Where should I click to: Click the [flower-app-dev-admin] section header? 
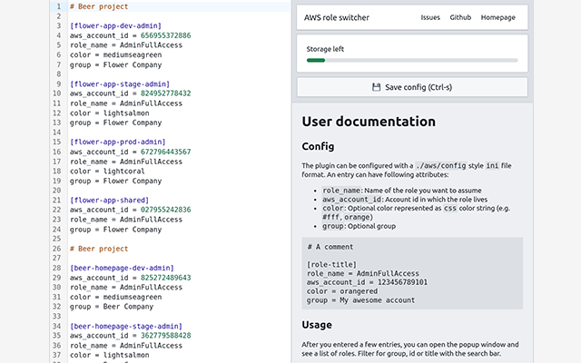coord(115,26)
